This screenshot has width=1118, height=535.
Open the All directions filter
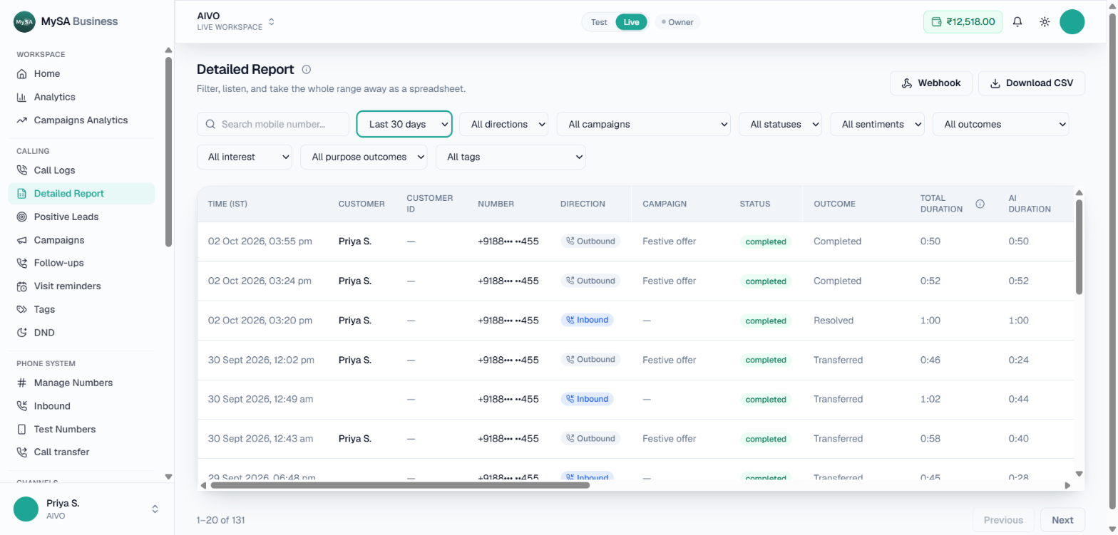coord(504,124)
